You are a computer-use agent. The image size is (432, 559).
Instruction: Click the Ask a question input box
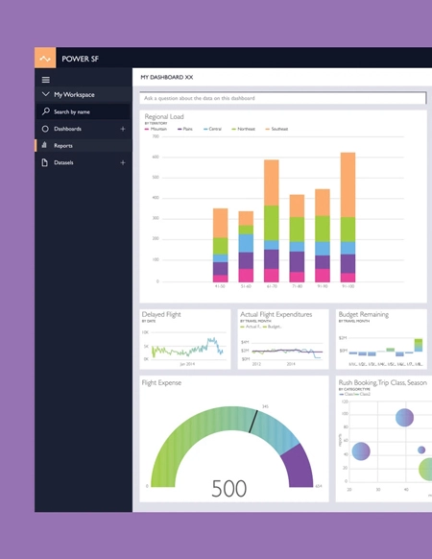(x=282, y=98)
